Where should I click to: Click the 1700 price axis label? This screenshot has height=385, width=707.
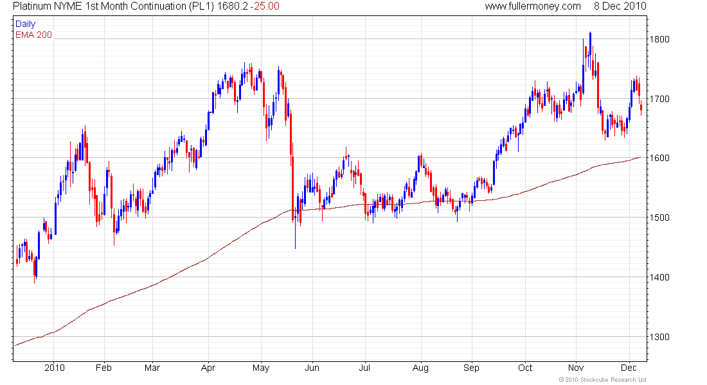[659, 99]
